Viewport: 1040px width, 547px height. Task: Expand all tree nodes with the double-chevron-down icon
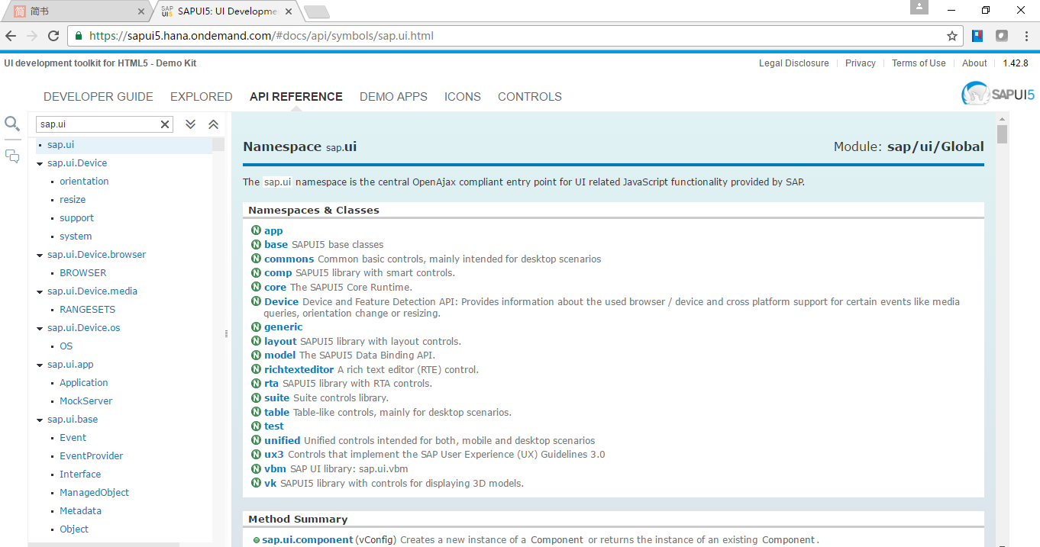point(190,123)
